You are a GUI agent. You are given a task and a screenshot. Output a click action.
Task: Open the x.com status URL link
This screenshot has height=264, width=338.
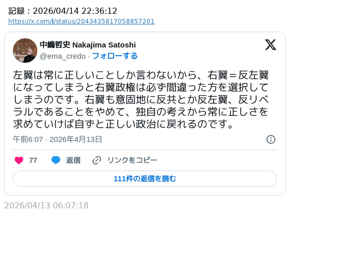click(81, 21)
